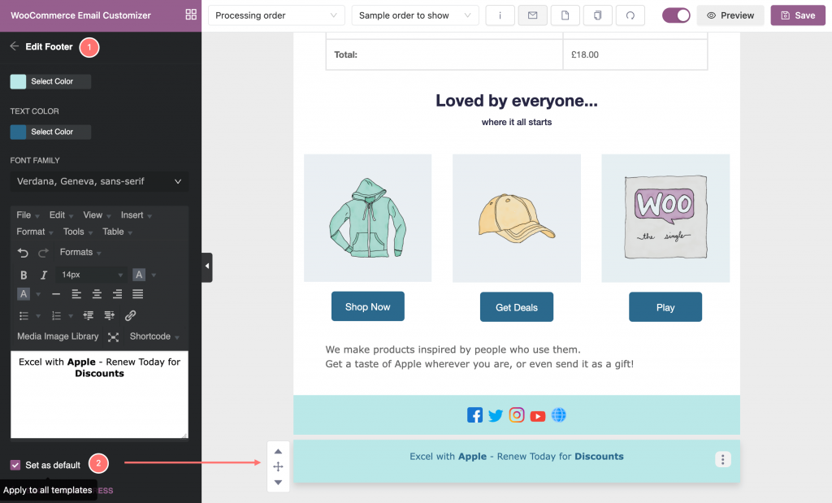Click the Preview button
The image size is (832, 503).
click(730, 15)
